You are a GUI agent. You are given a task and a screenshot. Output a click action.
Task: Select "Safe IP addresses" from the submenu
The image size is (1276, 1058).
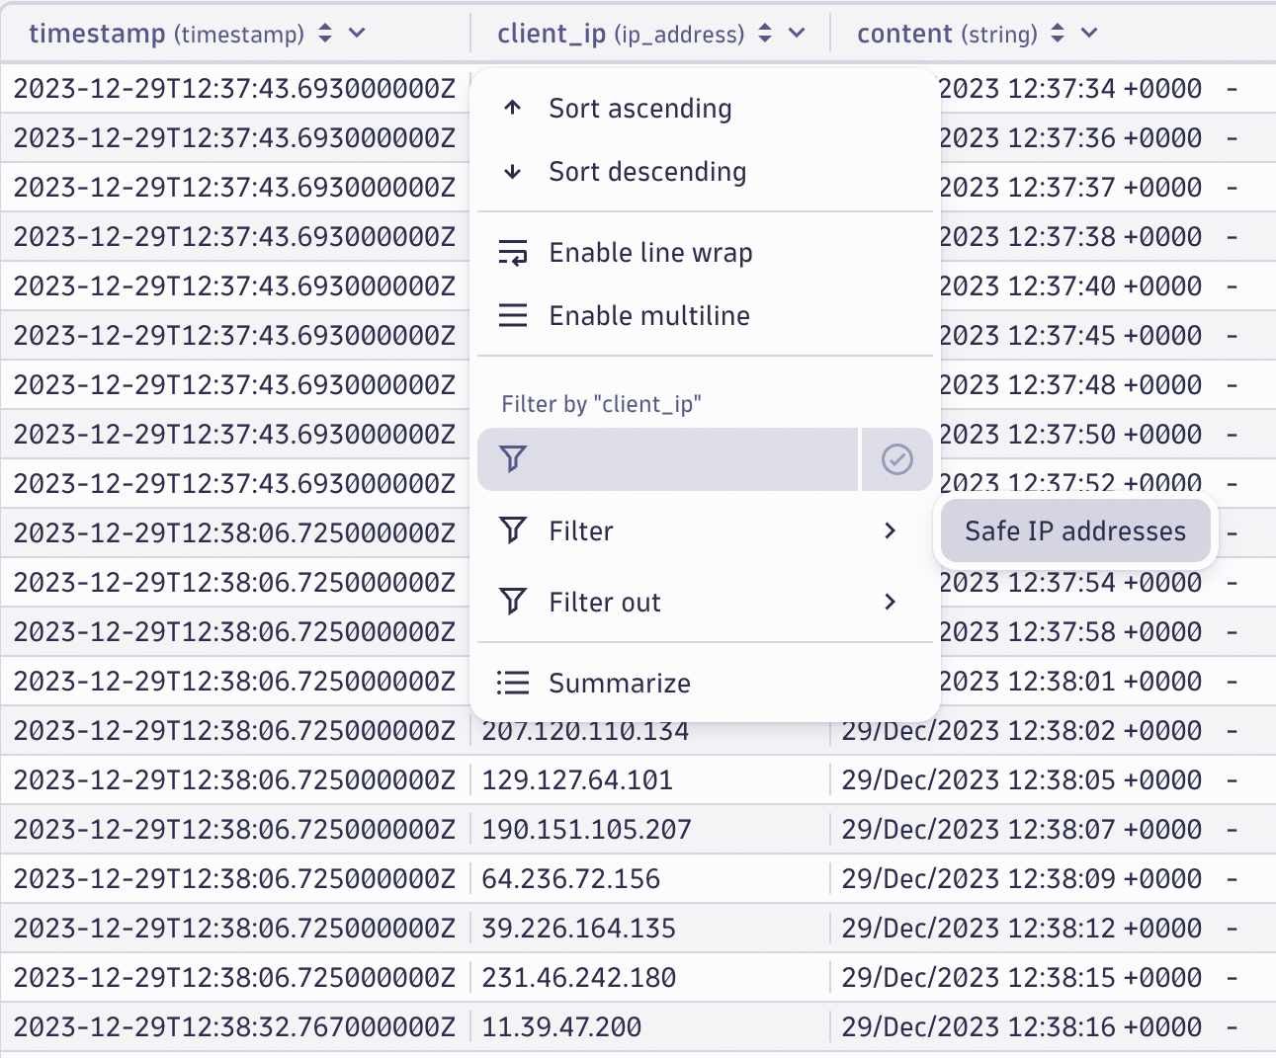click(x=1074, y=530)
